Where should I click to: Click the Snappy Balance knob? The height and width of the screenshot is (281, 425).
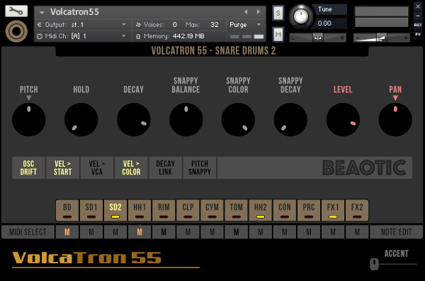click(x=186, y=119)
